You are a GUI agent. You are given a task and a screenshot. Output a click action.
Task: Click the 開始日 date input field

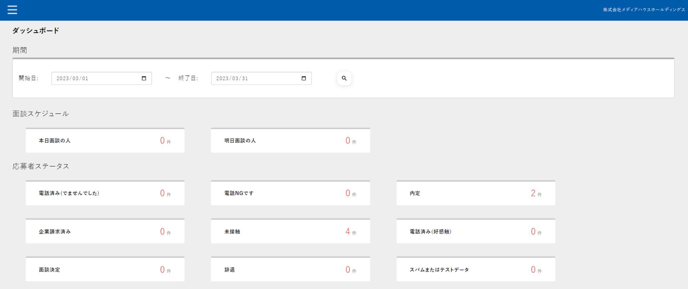point(96,78)
